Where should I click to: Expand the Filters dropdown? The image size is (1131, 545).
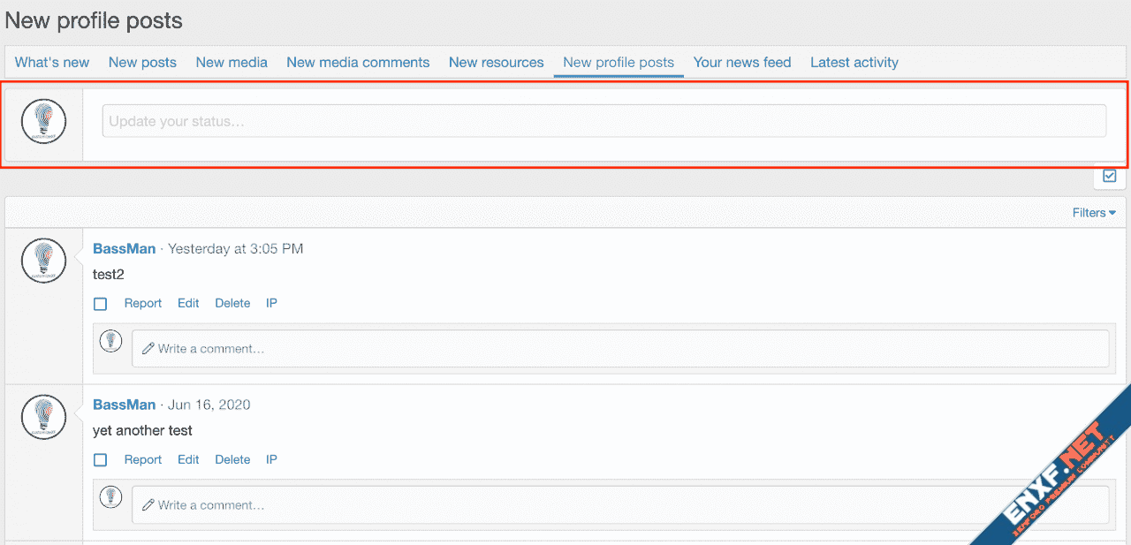1093,213
